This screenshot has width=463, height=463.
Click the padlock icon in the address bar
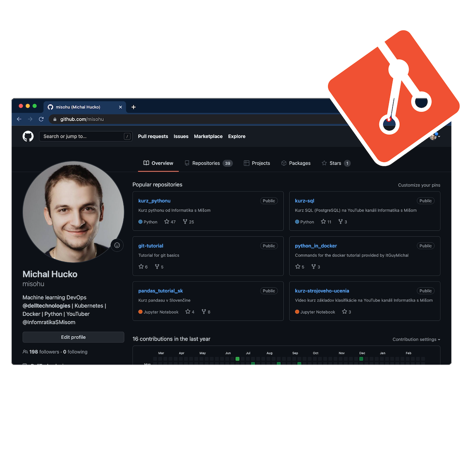pos(55,119)
